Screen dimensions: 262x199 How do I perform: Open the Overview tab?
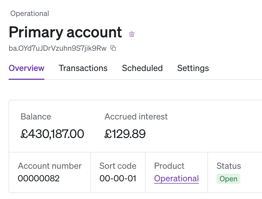(x=26, y=68)
